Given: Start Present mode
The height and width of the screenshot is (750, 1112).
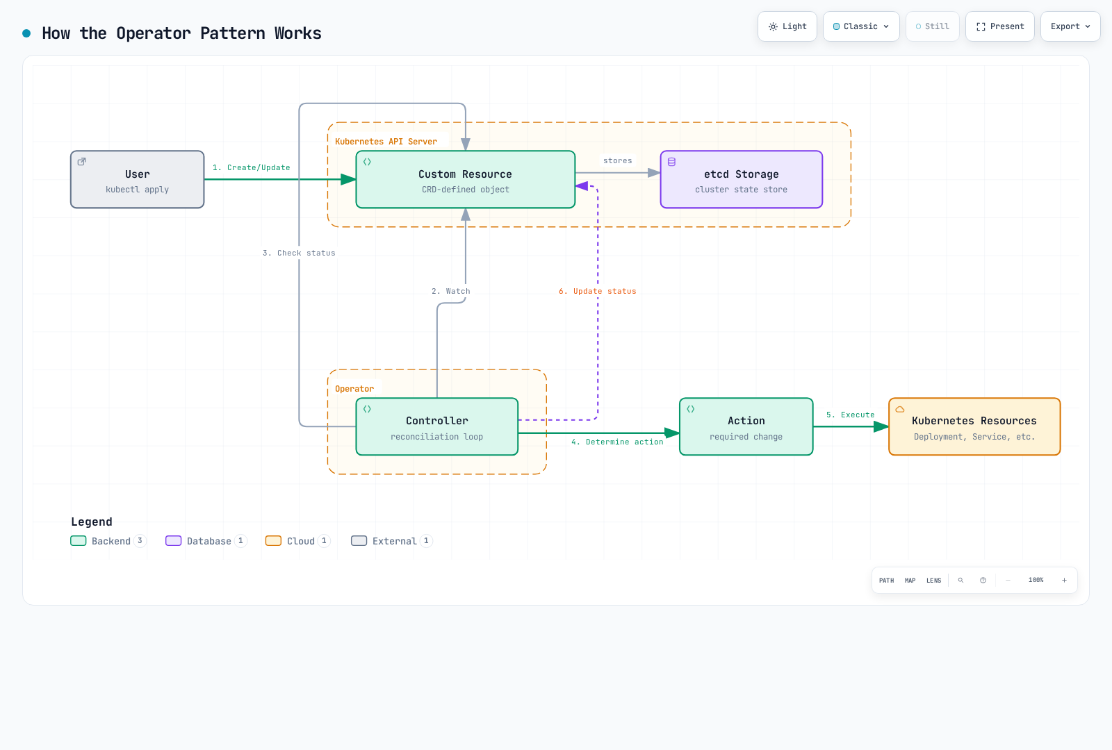Looking at the screenshot, I should 1000,26.
